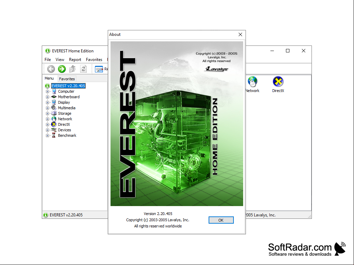Click the DirectX icon in main pane
The image size is (354, 265).
[278, 82]
